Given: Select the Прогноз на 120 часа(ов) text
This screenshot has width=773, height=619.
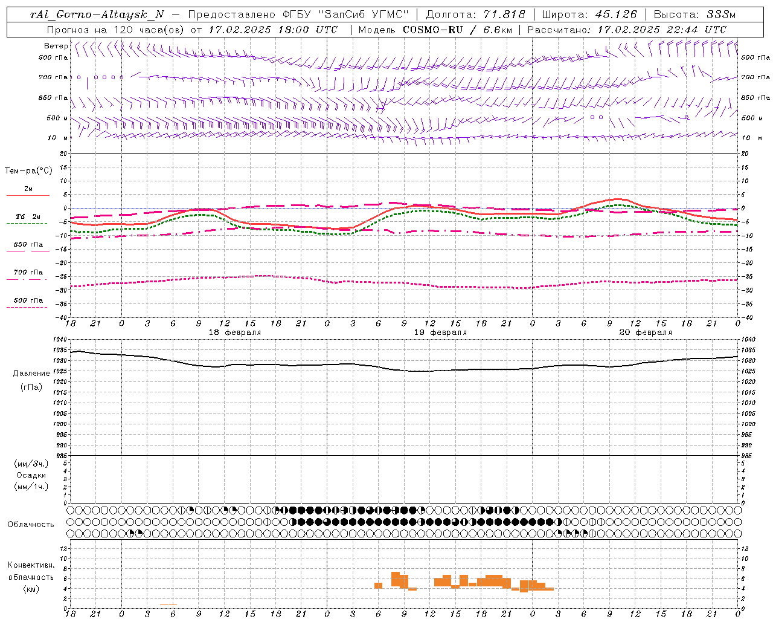Looking at the screenshot, I should [x=115, y=30].
